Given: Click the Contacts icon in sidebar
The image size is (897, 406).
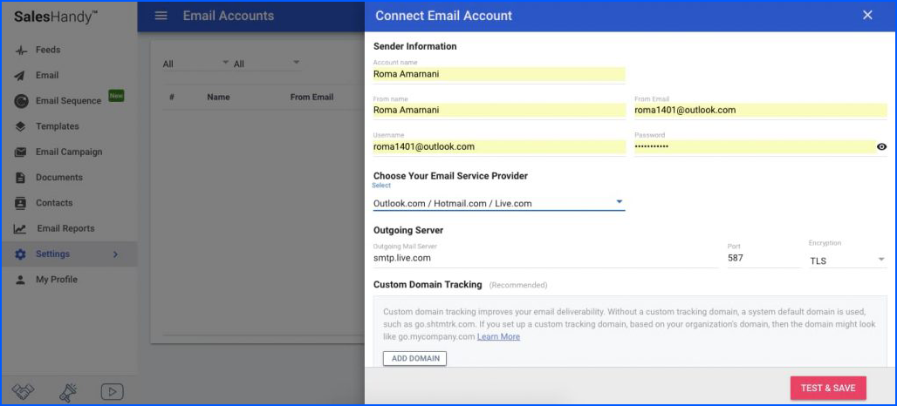Looking at the screenshot, I should click(x=21, y=203).
